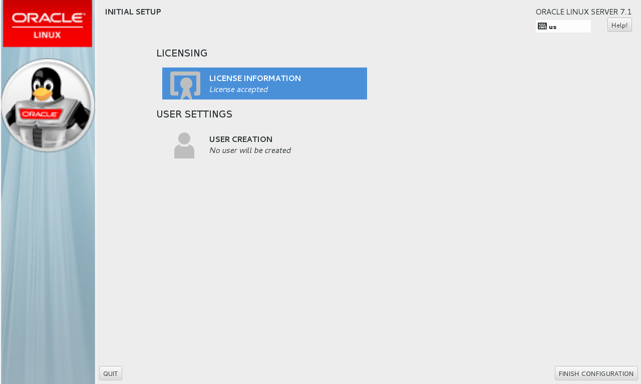Viewport: 641px width, 384px height.
Task: Click the keyboard layout icon
Action: pyautogui.click(x=542, y=26)
